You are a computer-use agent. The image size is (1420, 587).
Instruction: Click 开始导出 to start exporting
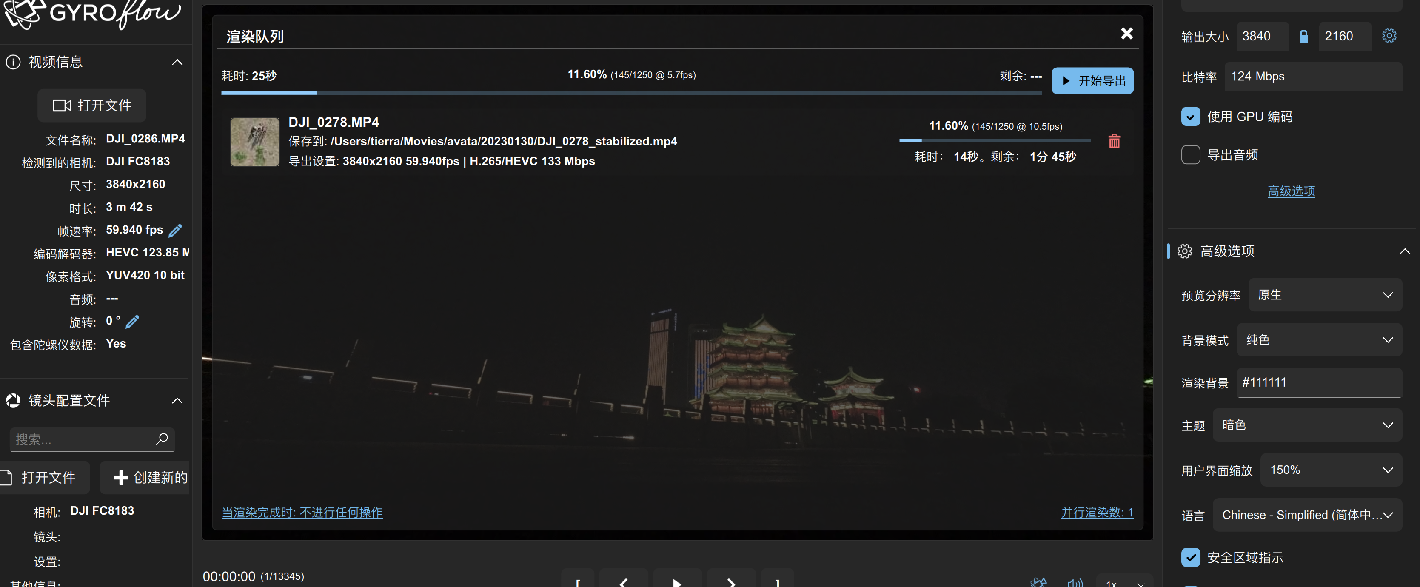tap(1092, 80)
